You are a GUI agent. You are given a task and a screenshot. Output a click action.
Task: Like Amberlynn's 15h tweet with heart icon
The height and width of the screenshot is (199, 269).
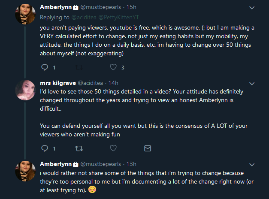pyautogui.click(x=113, y=67)
